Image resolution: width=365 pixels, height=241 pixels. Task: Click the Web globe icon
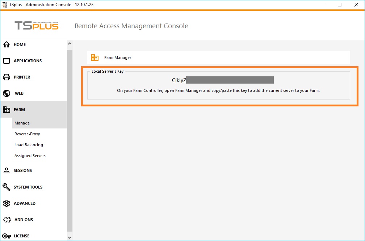(7, 93)
